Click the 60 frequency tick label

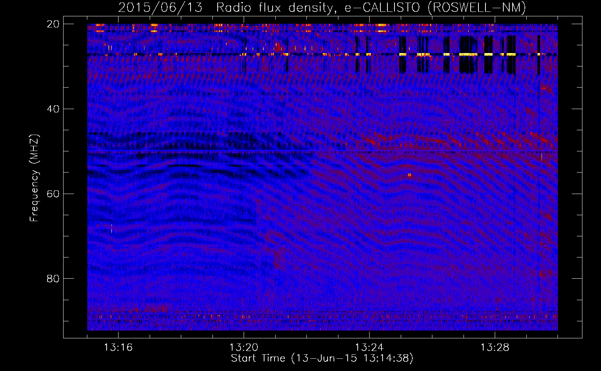click(x=53, y=194)
